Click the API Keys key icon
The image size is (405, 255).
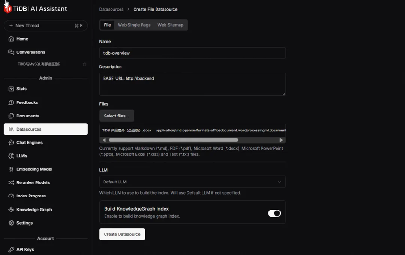11,249
